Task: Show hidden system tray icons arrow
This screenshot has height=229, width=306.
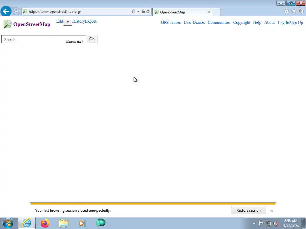Action: click(x=254, y=224)
